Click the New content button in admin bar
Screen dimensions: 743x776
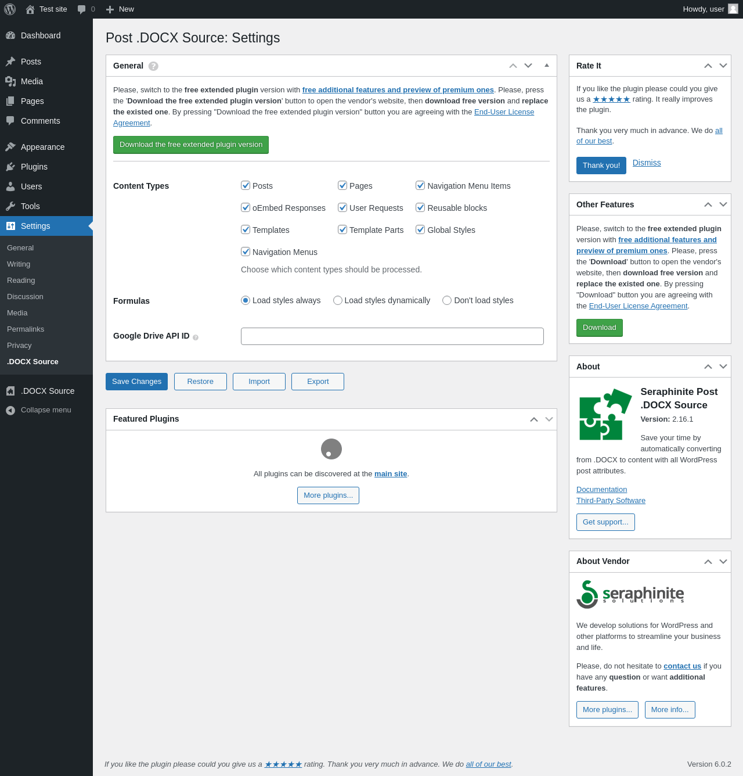120,9
